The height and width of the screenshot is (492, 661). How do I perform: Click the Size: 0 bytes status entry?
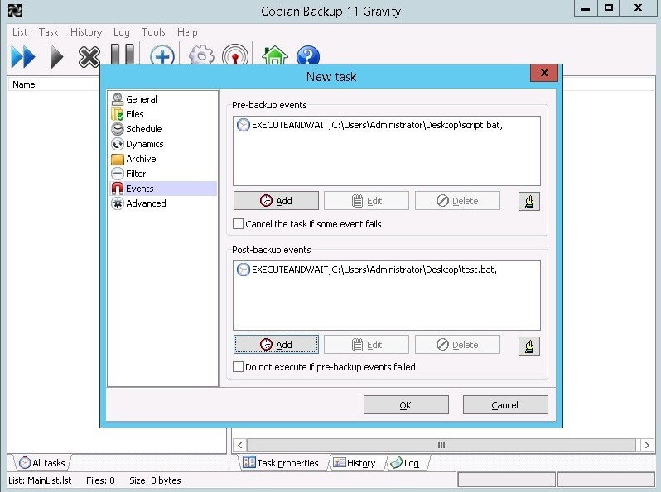pos(155,480)
